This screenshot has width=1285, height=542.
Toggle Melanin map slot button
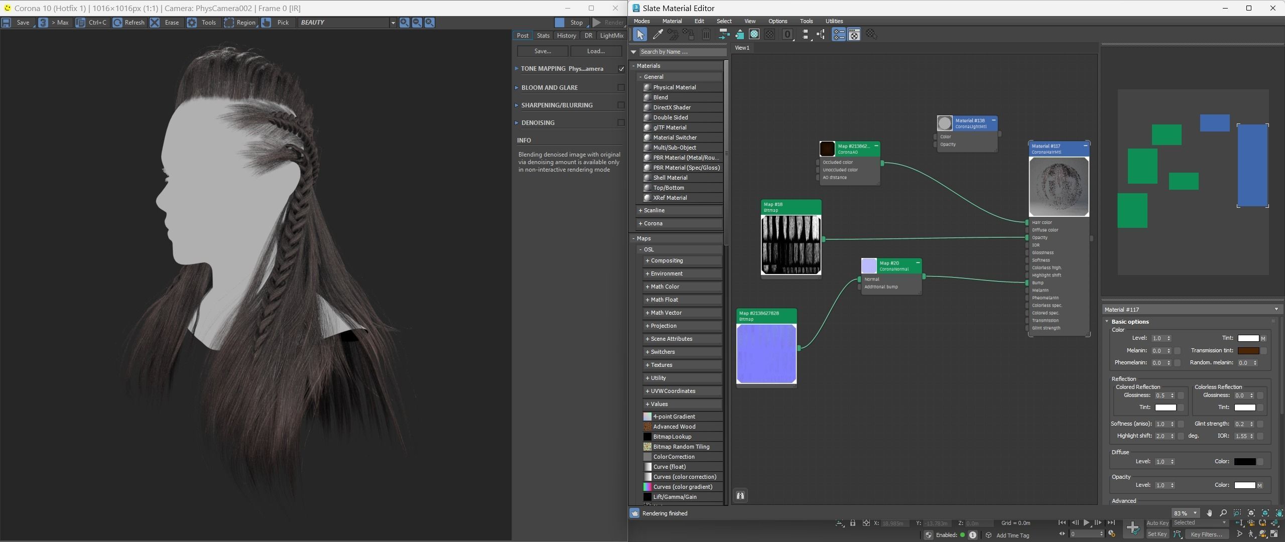[1178, 351]
